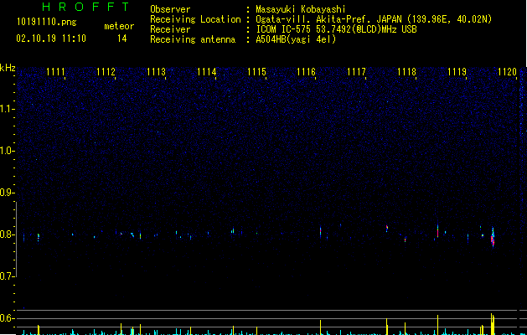Click the Observer field label

pos(170,9)
